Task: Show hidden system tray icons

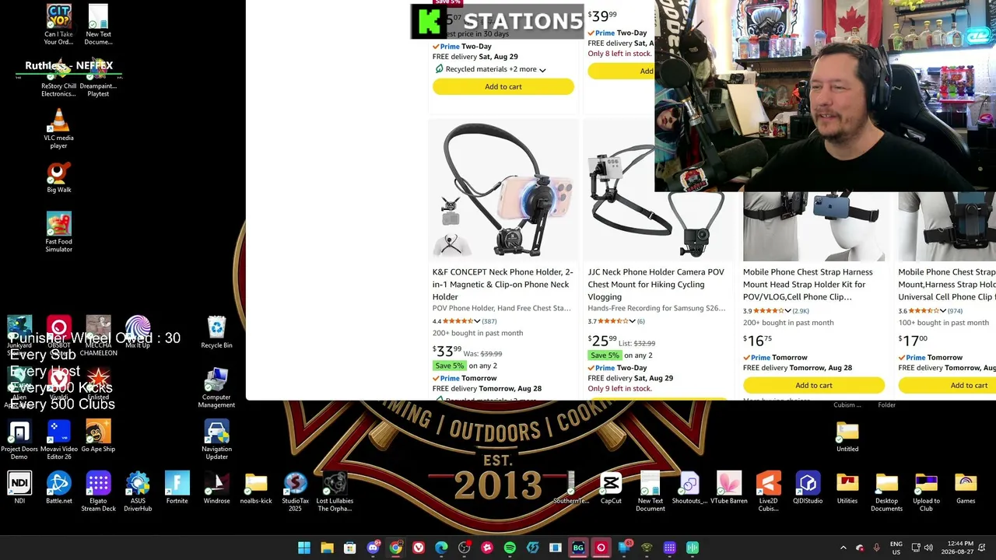Action: pos(843,548)
